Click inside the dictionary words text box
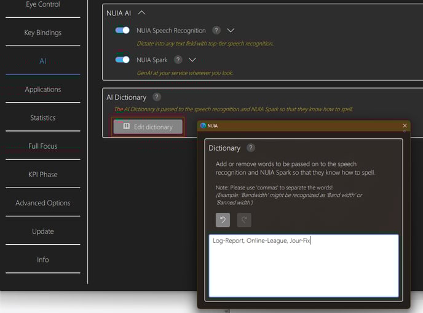This screenshot has width=423, height=313. coord(304,266)
